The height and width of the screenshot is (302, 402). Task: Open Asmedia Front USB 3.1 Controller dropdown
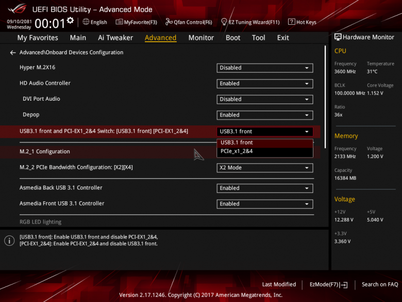click(265, 204)
